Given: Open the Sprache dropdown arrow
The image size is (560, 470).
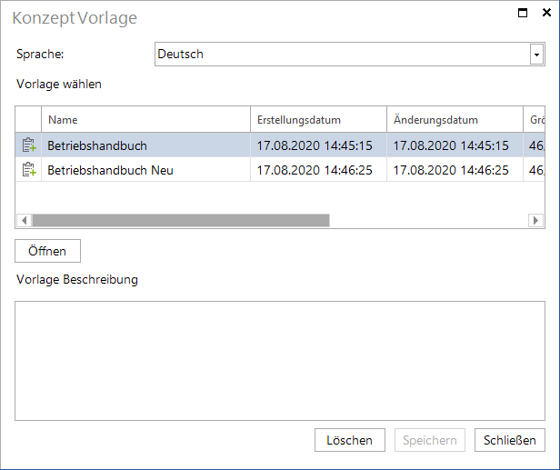Looking at the screenshot, I should click(x=536, y=55).
